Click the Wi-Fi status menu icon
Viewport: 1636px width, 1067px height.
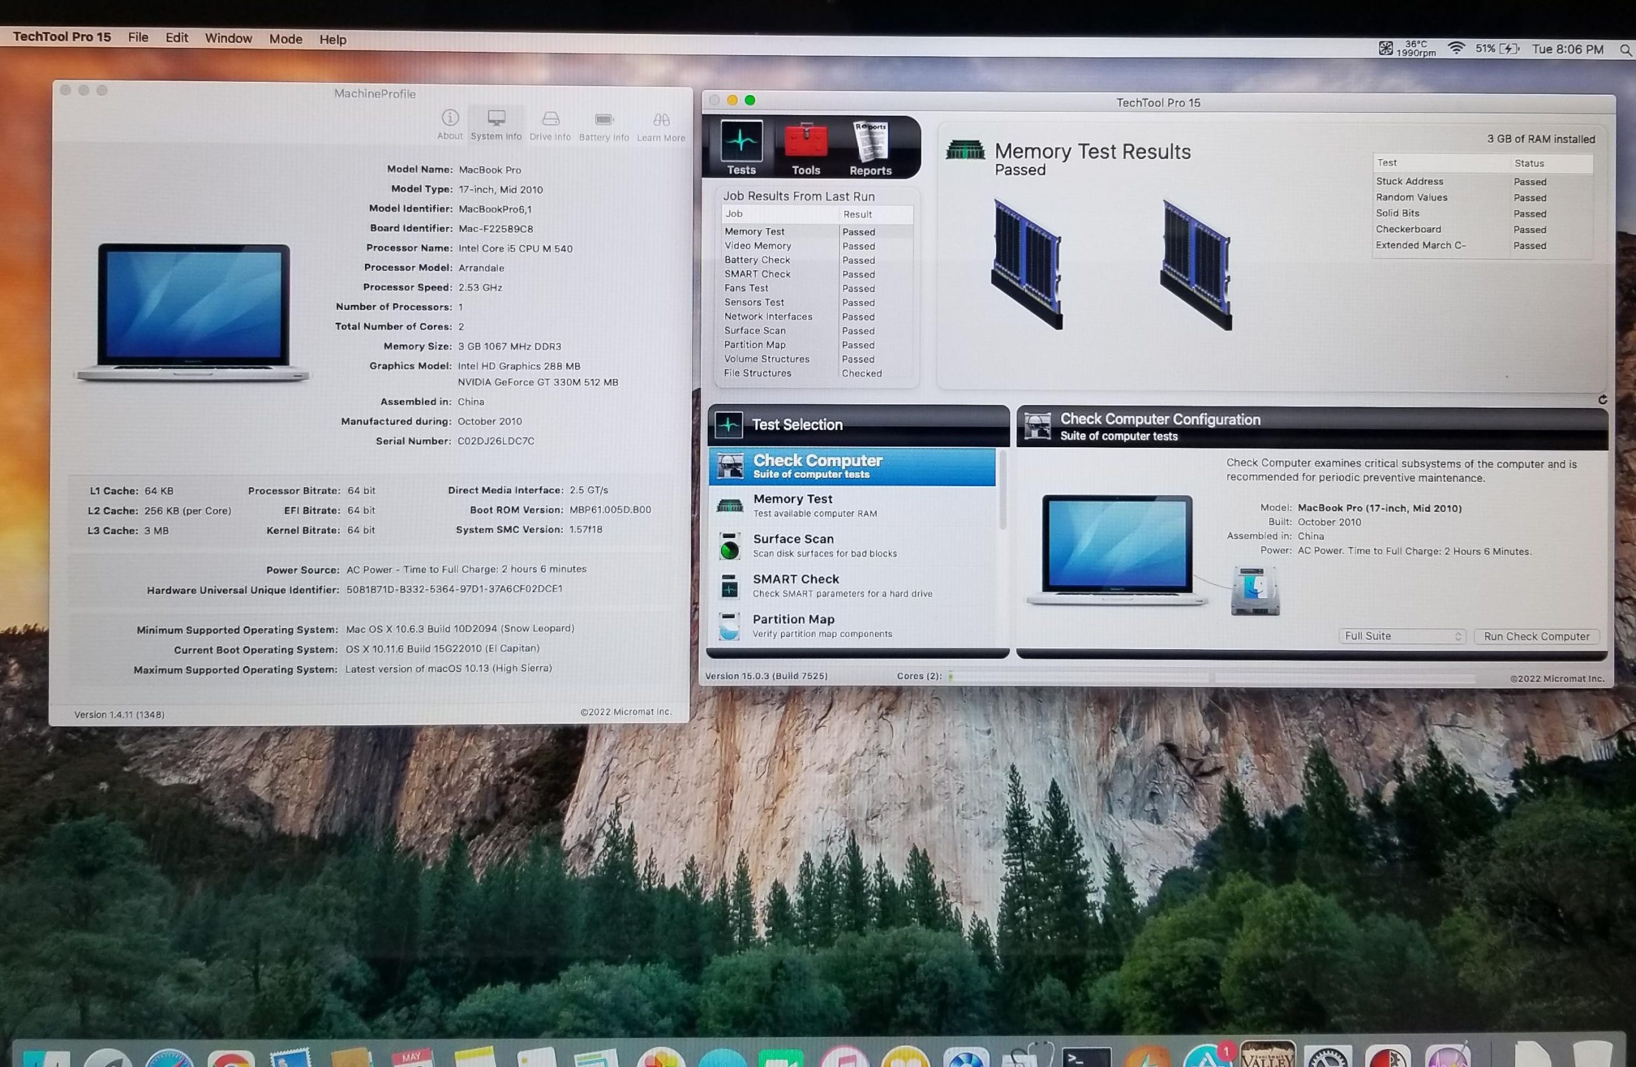point(1455,48)
